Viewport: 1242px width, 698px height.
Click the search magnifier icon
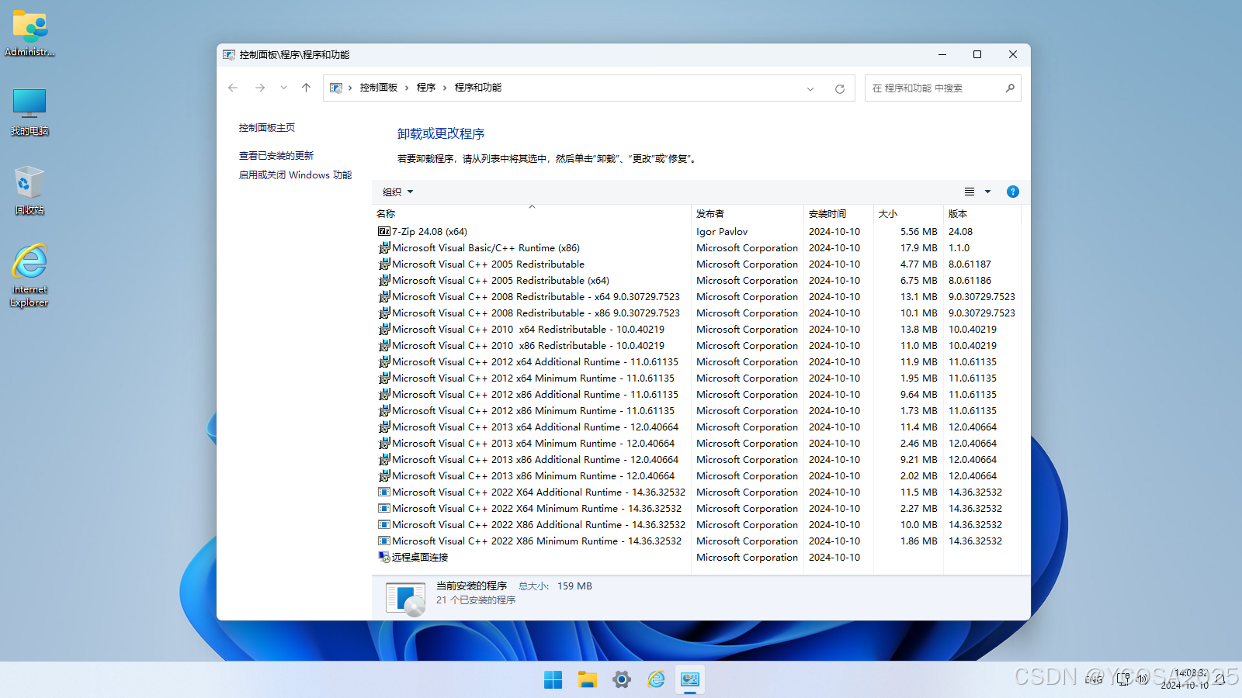click(1010, 88)
